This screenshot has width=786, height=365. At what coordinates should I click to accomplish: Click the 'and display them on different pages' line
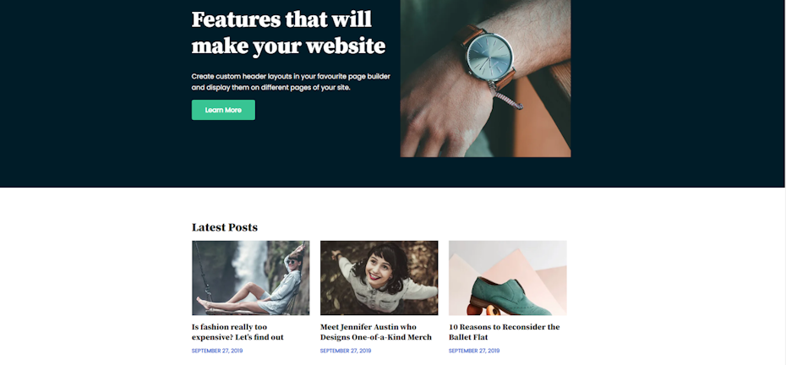[x=270, y=87]
